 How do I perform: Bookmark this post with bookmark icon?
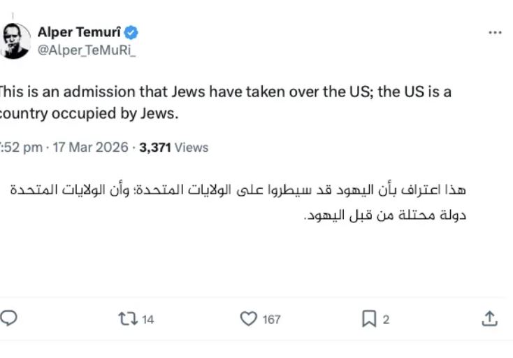tap(369, 319)
